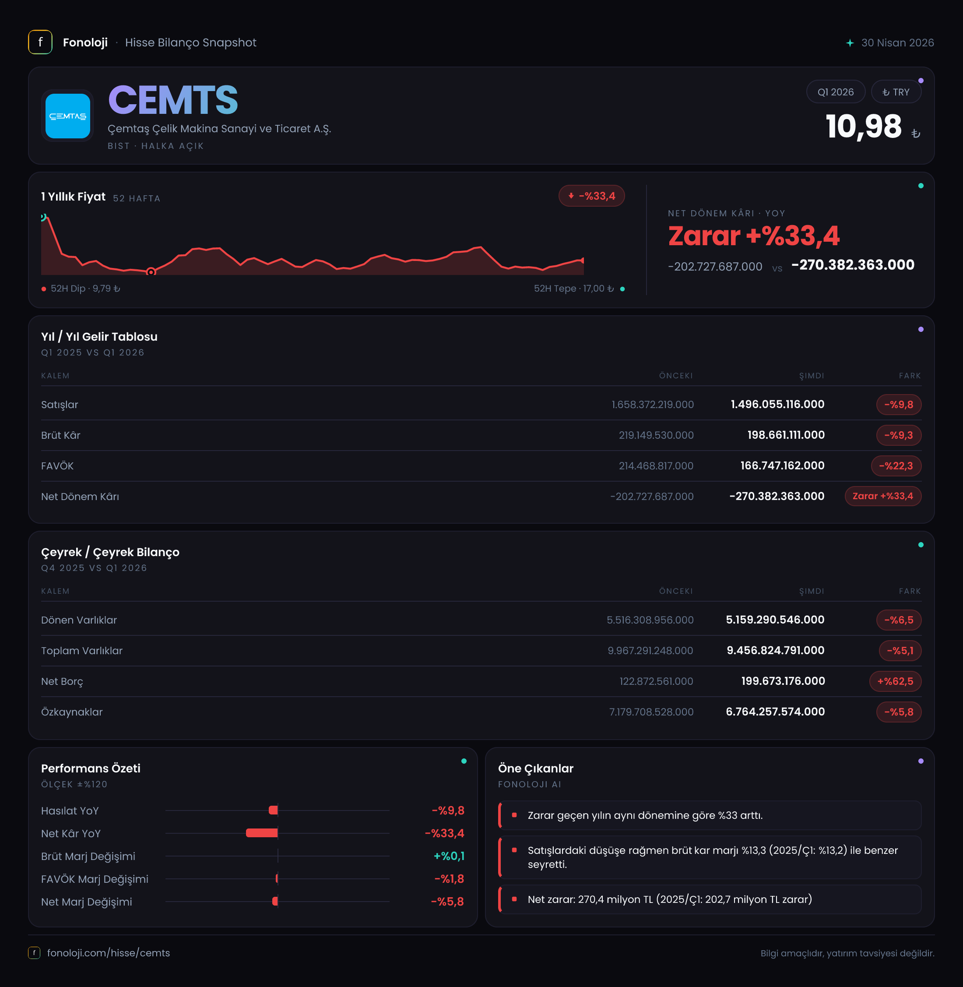Image resolution: width=963 pixels, height=987 pixels.
Task: Click the "Çeyrek / Çeyrek Bilanço" section title
Action: [110, 553]
